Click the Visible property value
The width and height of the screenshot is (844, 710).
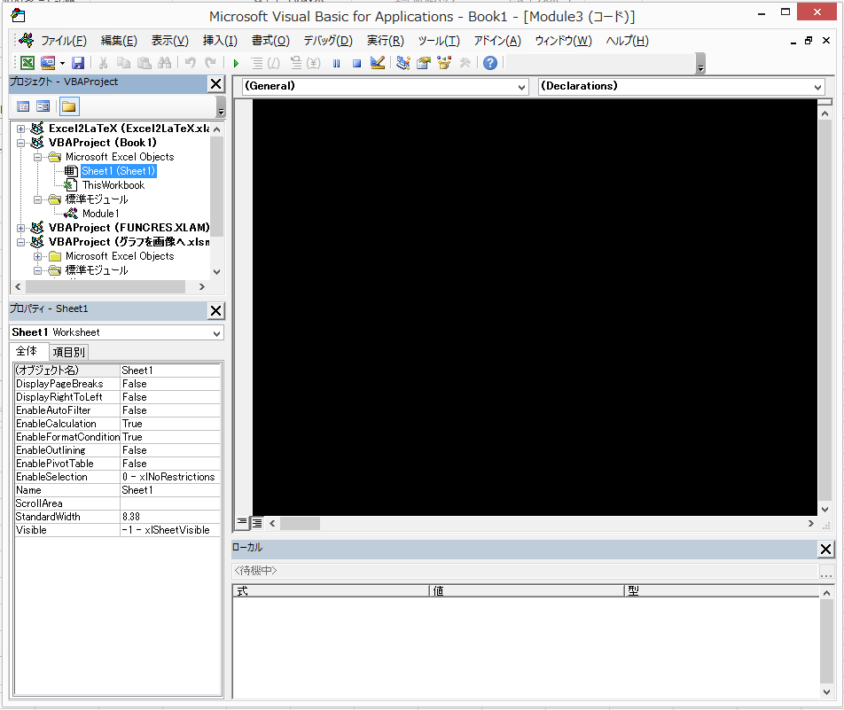[170, 530]
